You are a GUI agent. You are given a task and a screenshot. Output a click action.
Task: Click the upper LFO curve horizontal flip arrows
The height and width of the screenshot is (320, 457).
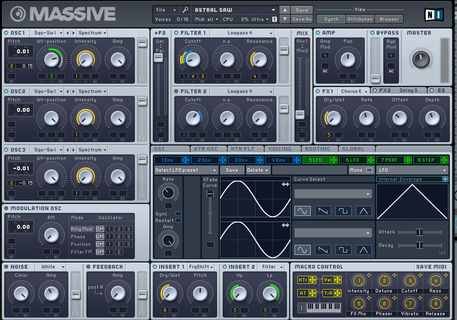[x=286, y=184]
